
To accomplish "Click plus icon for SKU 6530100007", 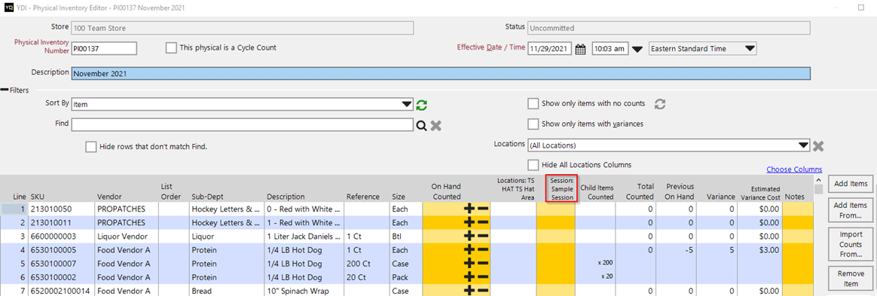I will (469, 264).
